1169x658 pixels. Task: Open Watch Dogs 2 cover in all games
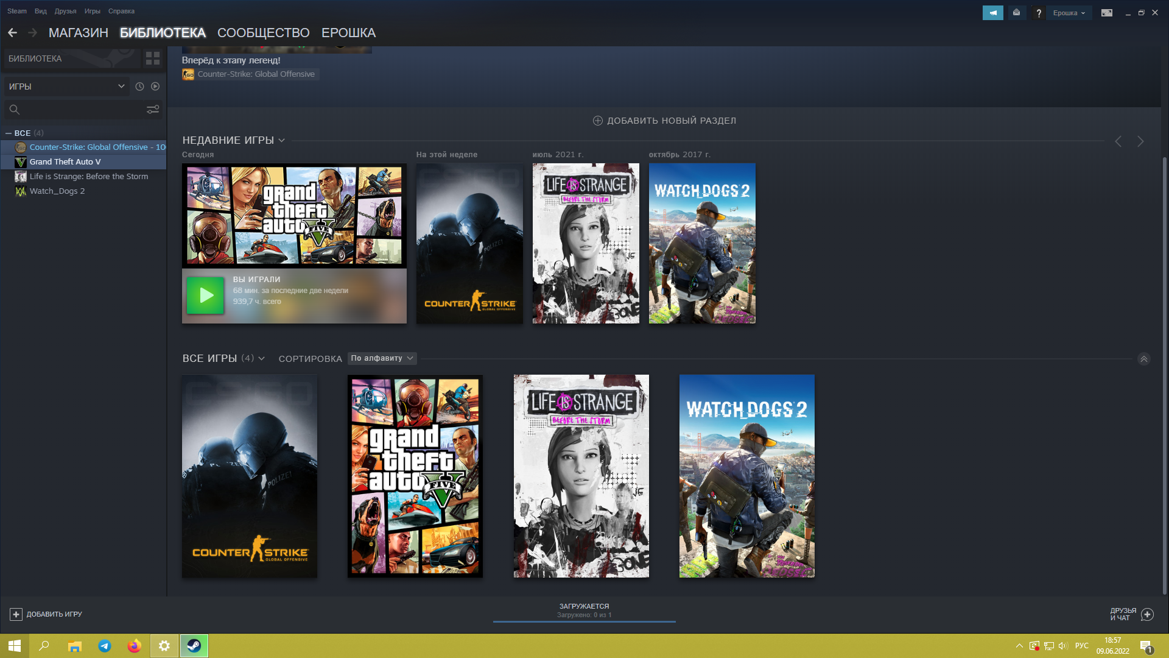[747, 476]
